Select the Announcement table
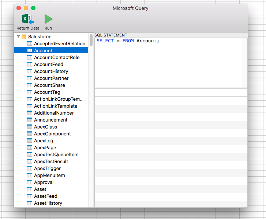Screen dimensions: 266x219 (51, 120)
